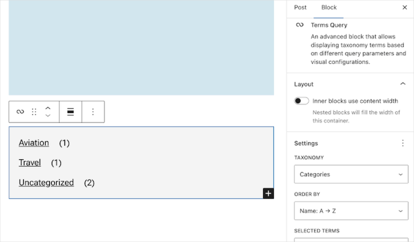Select the Block tab
This screenshot has height=242, width=414.
click(x=329, y=8)
